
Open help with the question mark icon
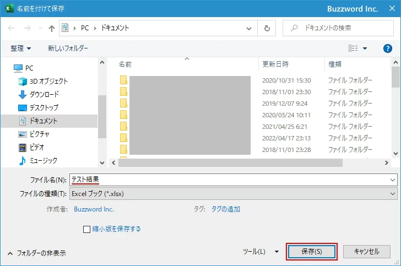pyautogui.click(x=388, y=48)
